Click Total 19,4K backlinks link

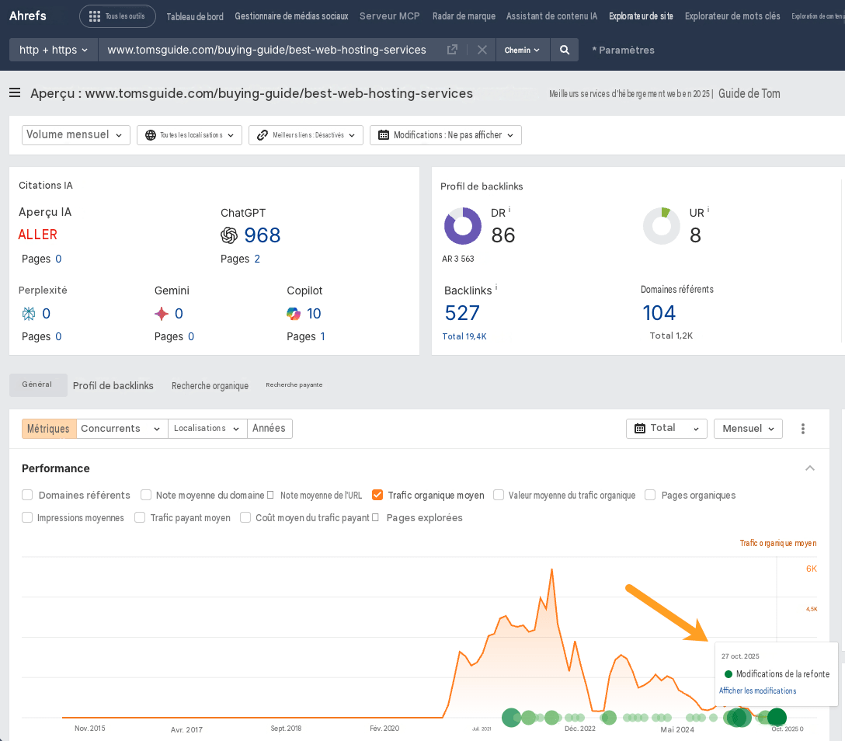pyautogui.click(x=464, y=336)
